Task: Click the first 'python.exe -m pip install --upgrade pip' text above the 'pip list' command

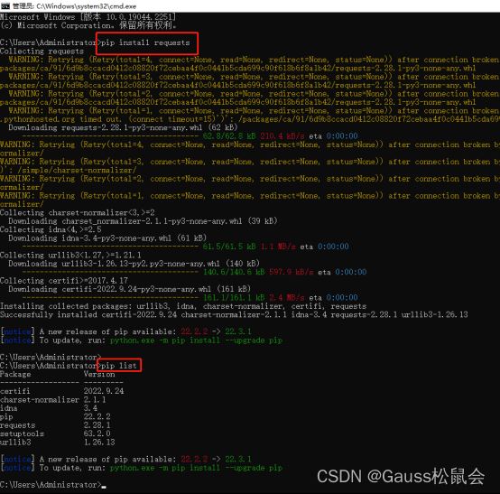Action: 196,340
